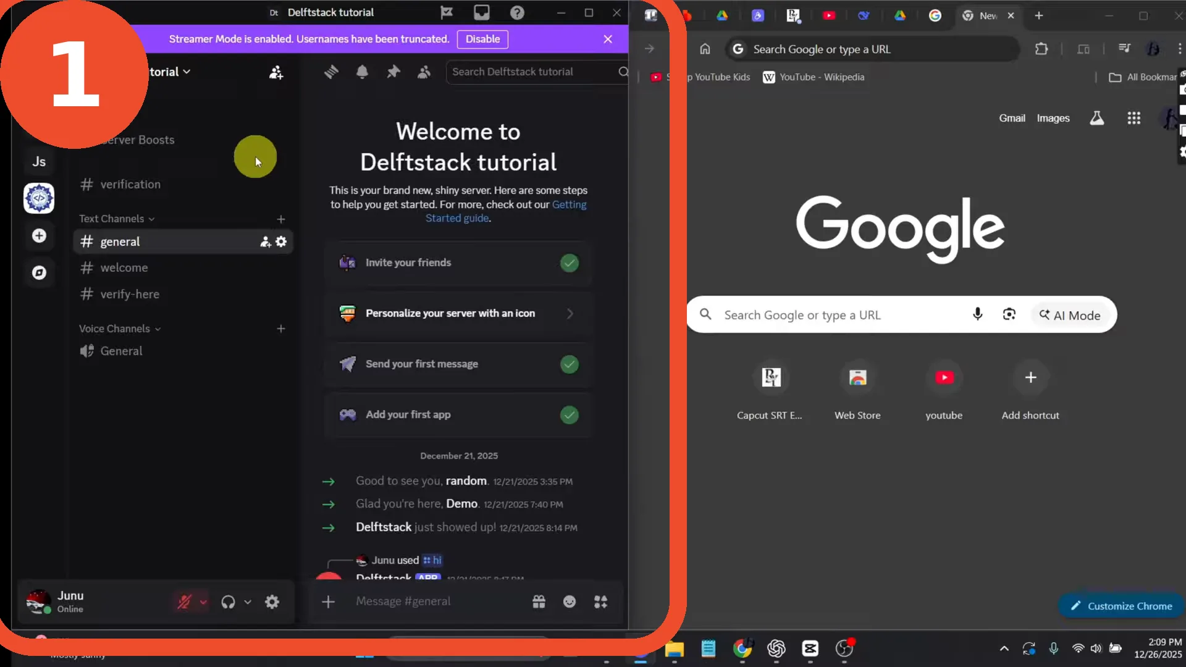Open threads icon in channel header
Screen dimensions: 1186x667
pyautogui.click(x=331, y=72)
